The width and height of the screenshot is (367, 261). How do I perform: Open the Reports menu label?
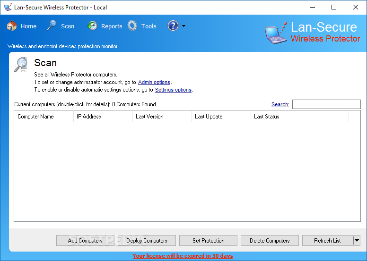point(112,26)
